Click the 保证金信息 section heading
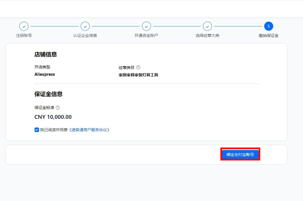The height and width of the screenshot is (201, 303). click(48, 94)
